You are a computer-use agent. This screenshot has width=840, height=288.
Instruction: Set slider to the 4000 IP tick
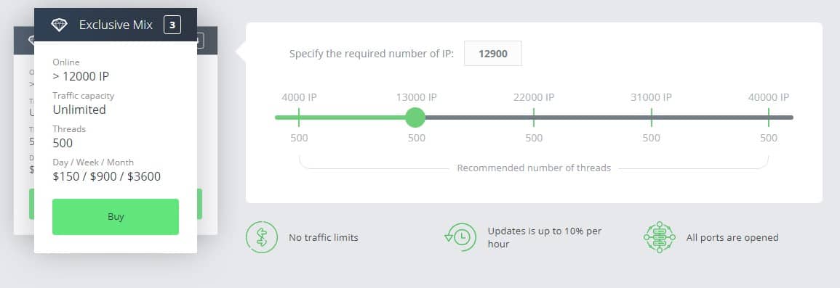299,118
